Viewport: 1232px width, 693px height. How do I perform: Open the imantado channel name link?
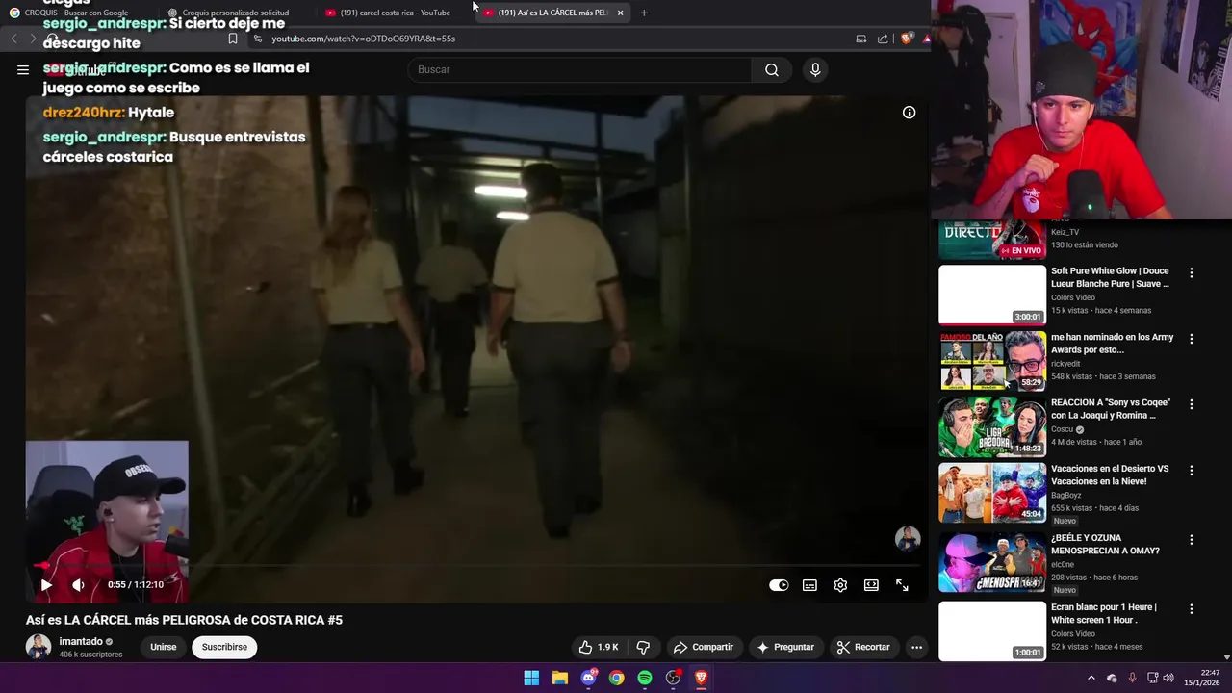coord(81,641)
